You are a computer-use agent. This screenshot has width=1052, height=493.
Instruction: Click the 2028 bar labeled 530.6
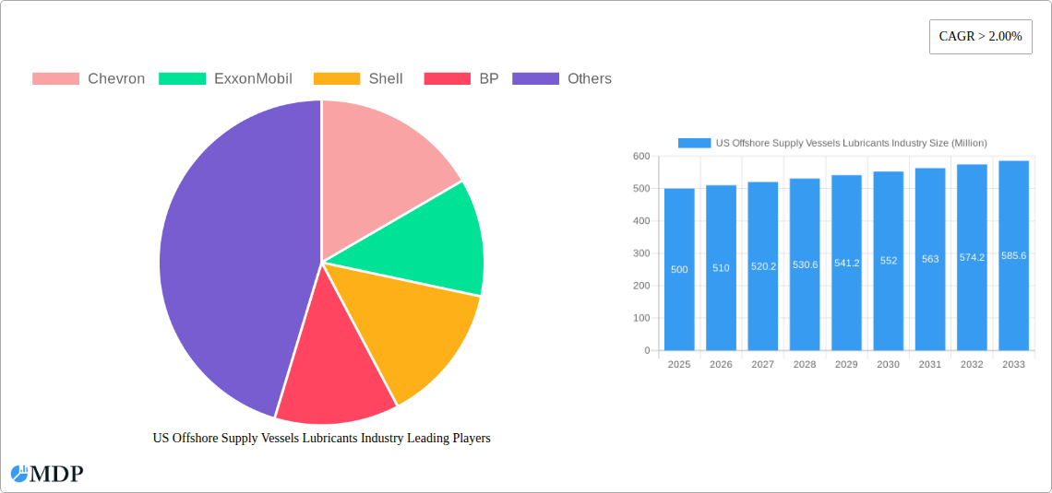click(805, 264)
